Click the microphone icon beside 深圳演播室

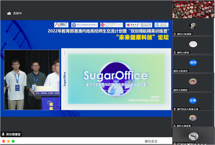pos(3,134)
